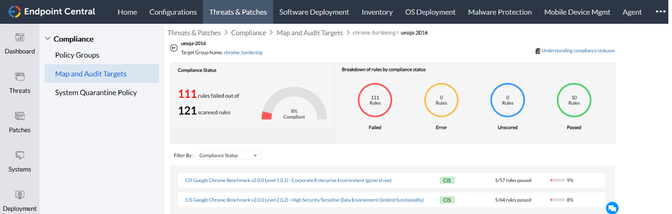672x214 pixels.
Task: Go to the Malware Protection tab
Action: pos(499,12)
